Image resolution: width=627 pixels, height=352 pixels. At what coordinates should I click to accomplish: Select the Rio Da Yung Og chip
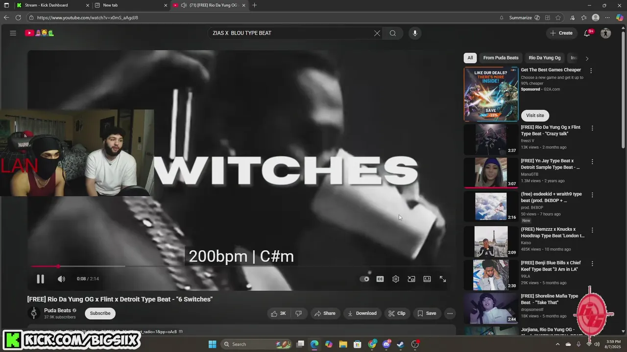(x=544, y=58)
